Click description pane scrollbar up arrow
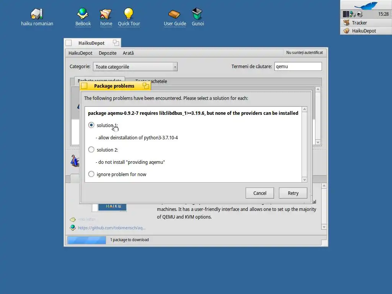 pos(324,186)
